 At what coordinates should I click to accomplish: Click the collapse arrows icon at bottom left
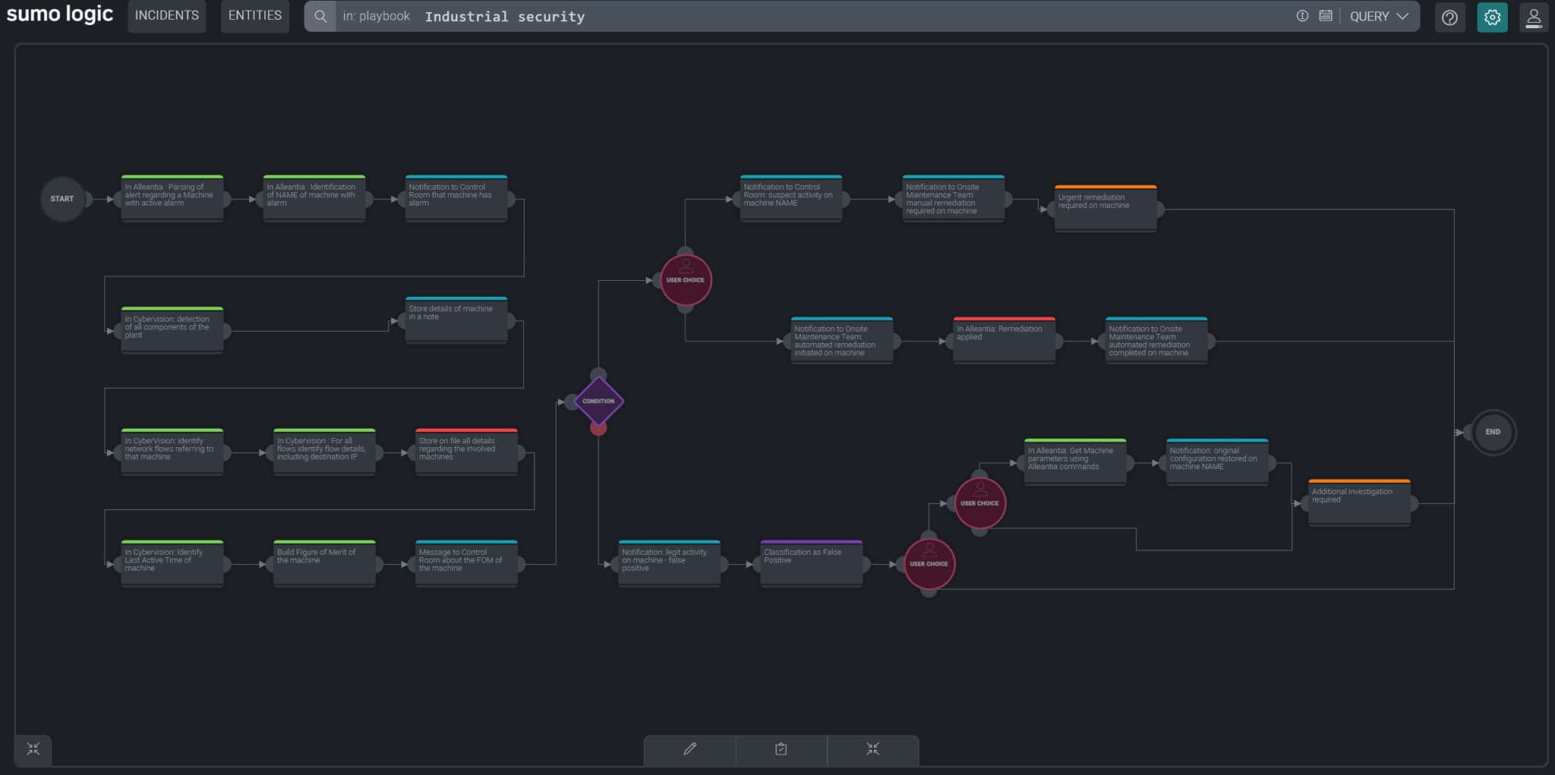point(32,748)
